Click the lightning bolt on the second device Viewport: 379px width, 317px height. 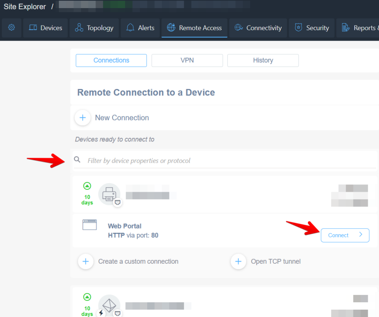tap(101, 313)
